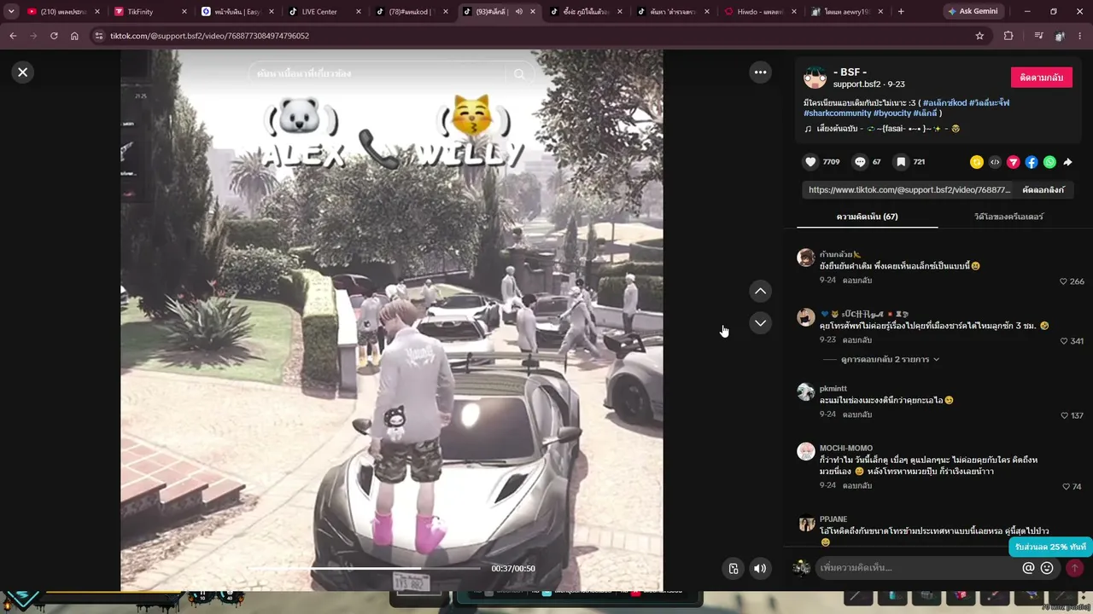Toggle the auto-scroll icon beside volume
This screenshot has width=1093, height=614.
(733, 569)
